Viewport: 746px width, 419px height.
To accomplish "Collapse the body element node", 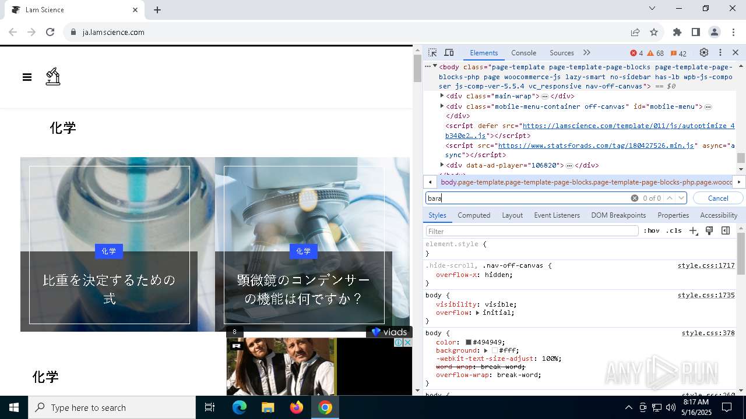I will (x=435, y=66).
